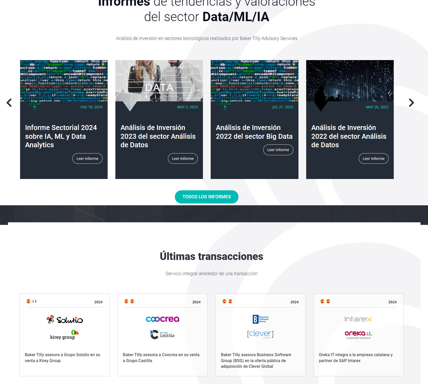Open title Análisis de Inversión 2023 del sector Análisis de Datos
The height and width of the screenshot is (384, 428).
(x=158, y=136)
